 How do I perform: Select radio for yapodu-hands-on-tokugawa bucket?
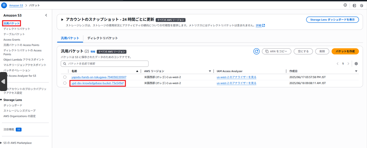(x=65, y=77)
